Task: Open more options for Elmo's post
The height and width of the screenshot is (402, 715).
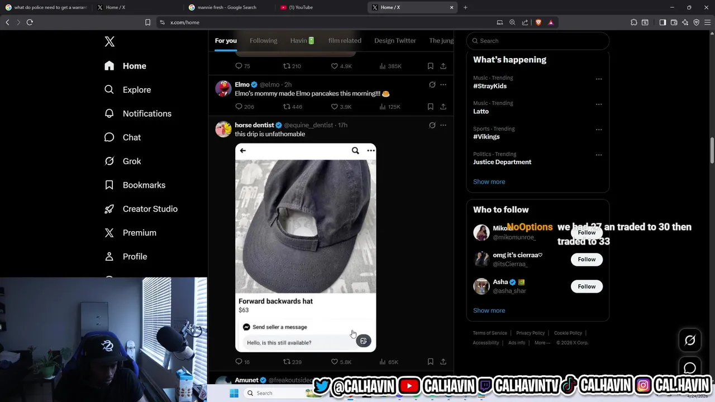Action: click(443, 85)
